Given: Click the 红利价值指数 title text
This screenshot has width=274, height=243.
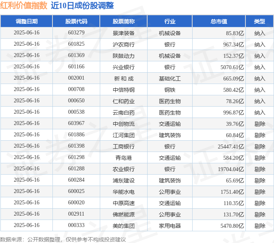Looking at the screenshot, I should tap(23, 5).
